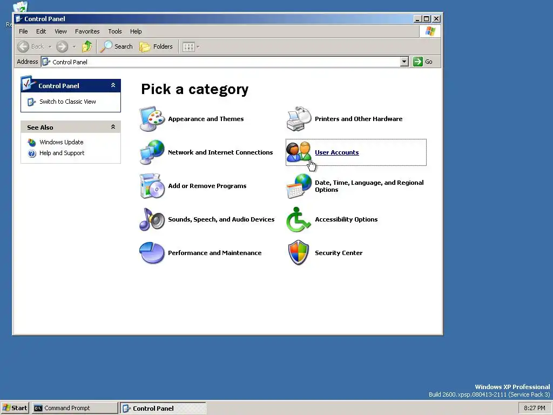Toggle the Folders pane button
This screenshot has width=553, height=415.
(x=156, y=46)
